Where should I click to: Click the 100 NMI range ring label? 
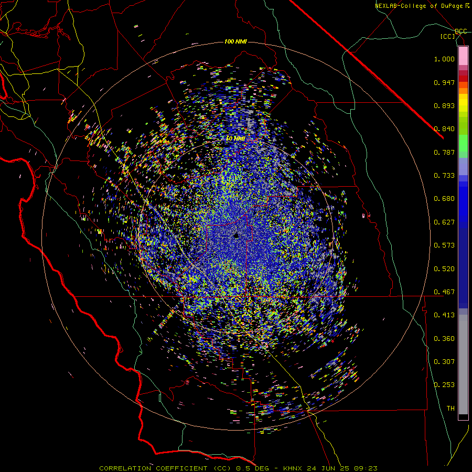point(235,41)
